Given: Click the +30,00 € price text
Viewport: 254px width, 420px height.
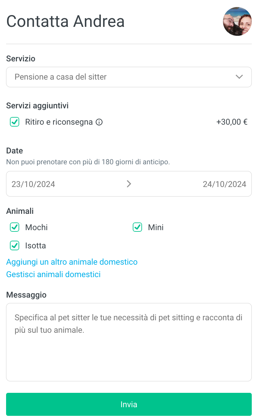Looking at the screenshot, I should click(232, 122).
